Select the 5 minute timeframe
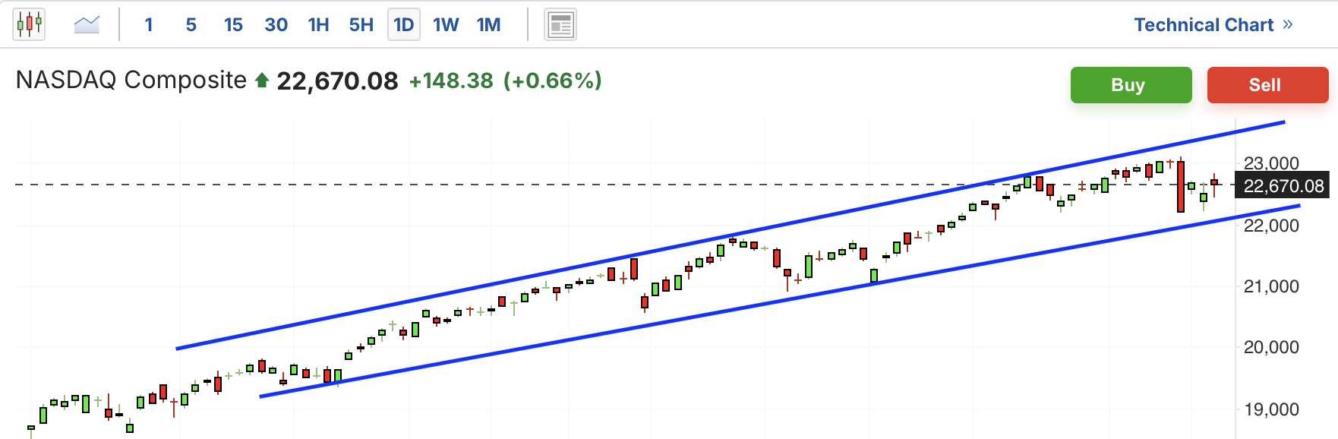Viewport: 1338px width, 439px height. click(191, 25)
